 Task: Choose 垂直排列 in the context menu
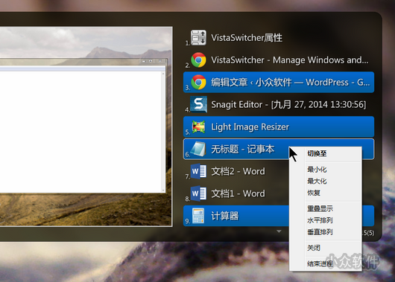click(320, 231)
